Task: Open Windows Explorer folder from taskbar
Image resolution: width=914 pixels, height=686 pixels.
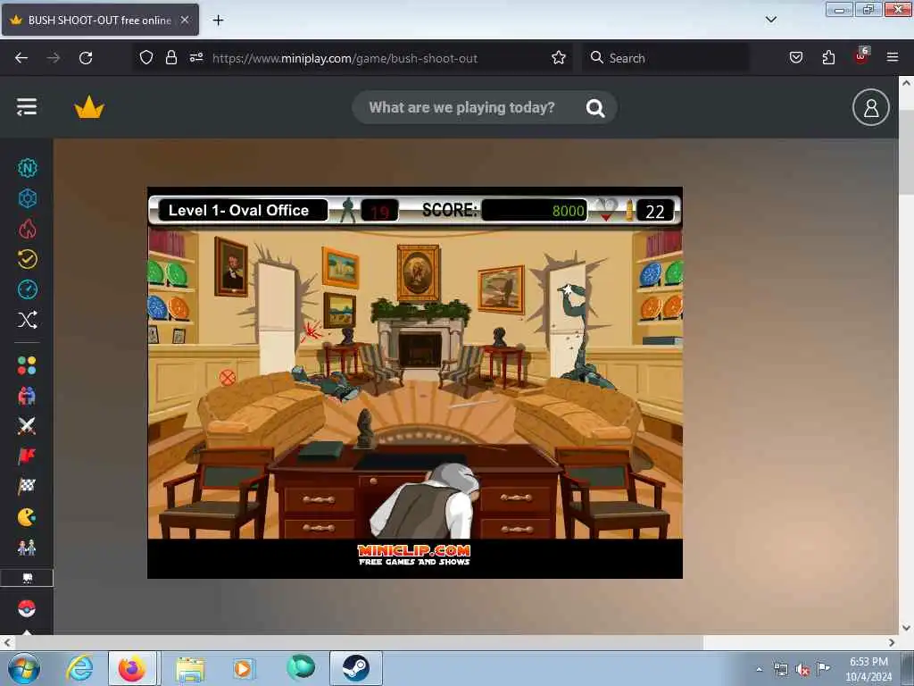Action: (190, 668)
